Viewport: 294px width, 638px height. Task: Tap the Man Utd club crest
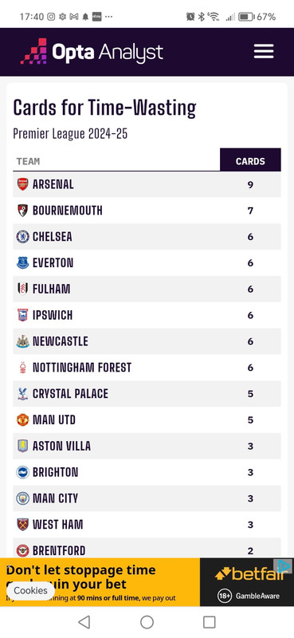[x=23, y=420]
